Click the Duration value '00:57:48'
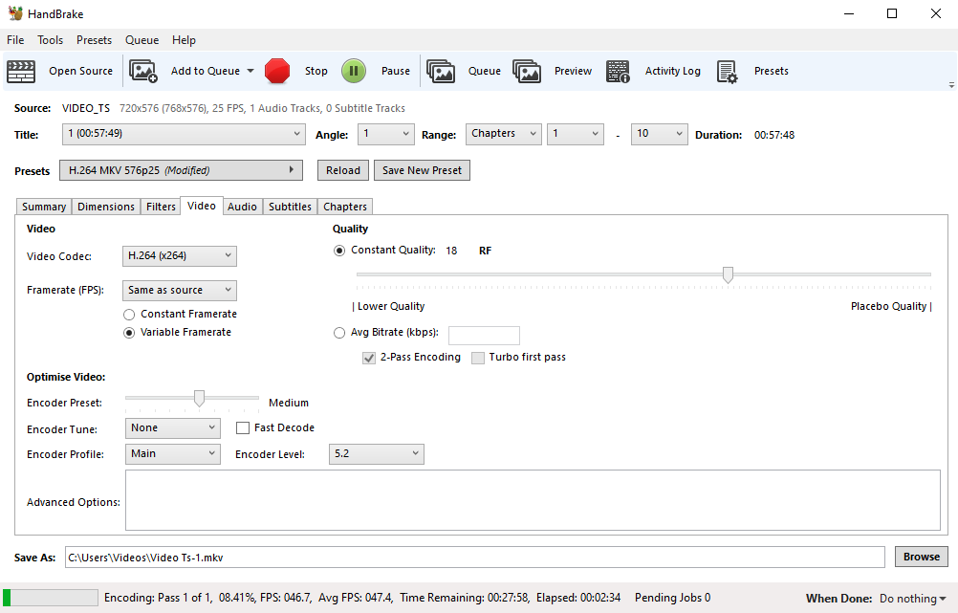958x613 pixels. pos(774,135)
